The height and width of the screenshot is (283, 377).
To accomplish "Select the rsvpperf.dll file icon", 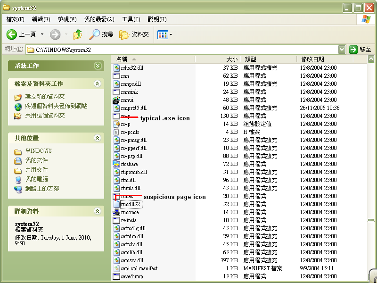I will click(116, 148).
